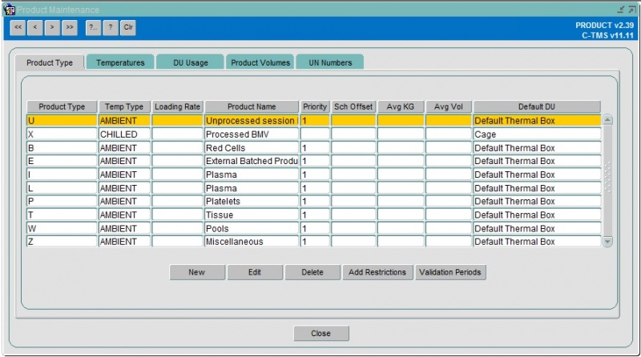Click the execute query ? toolbar button
The height and width of the screenshot is (357, 641).
click(111, 28)
